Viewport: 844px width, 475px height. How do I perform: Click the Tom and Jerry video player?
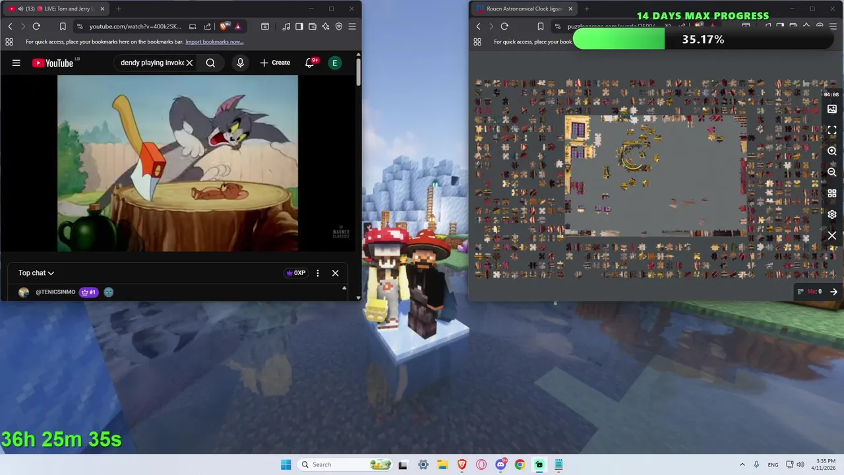click(x=177, y=163)
